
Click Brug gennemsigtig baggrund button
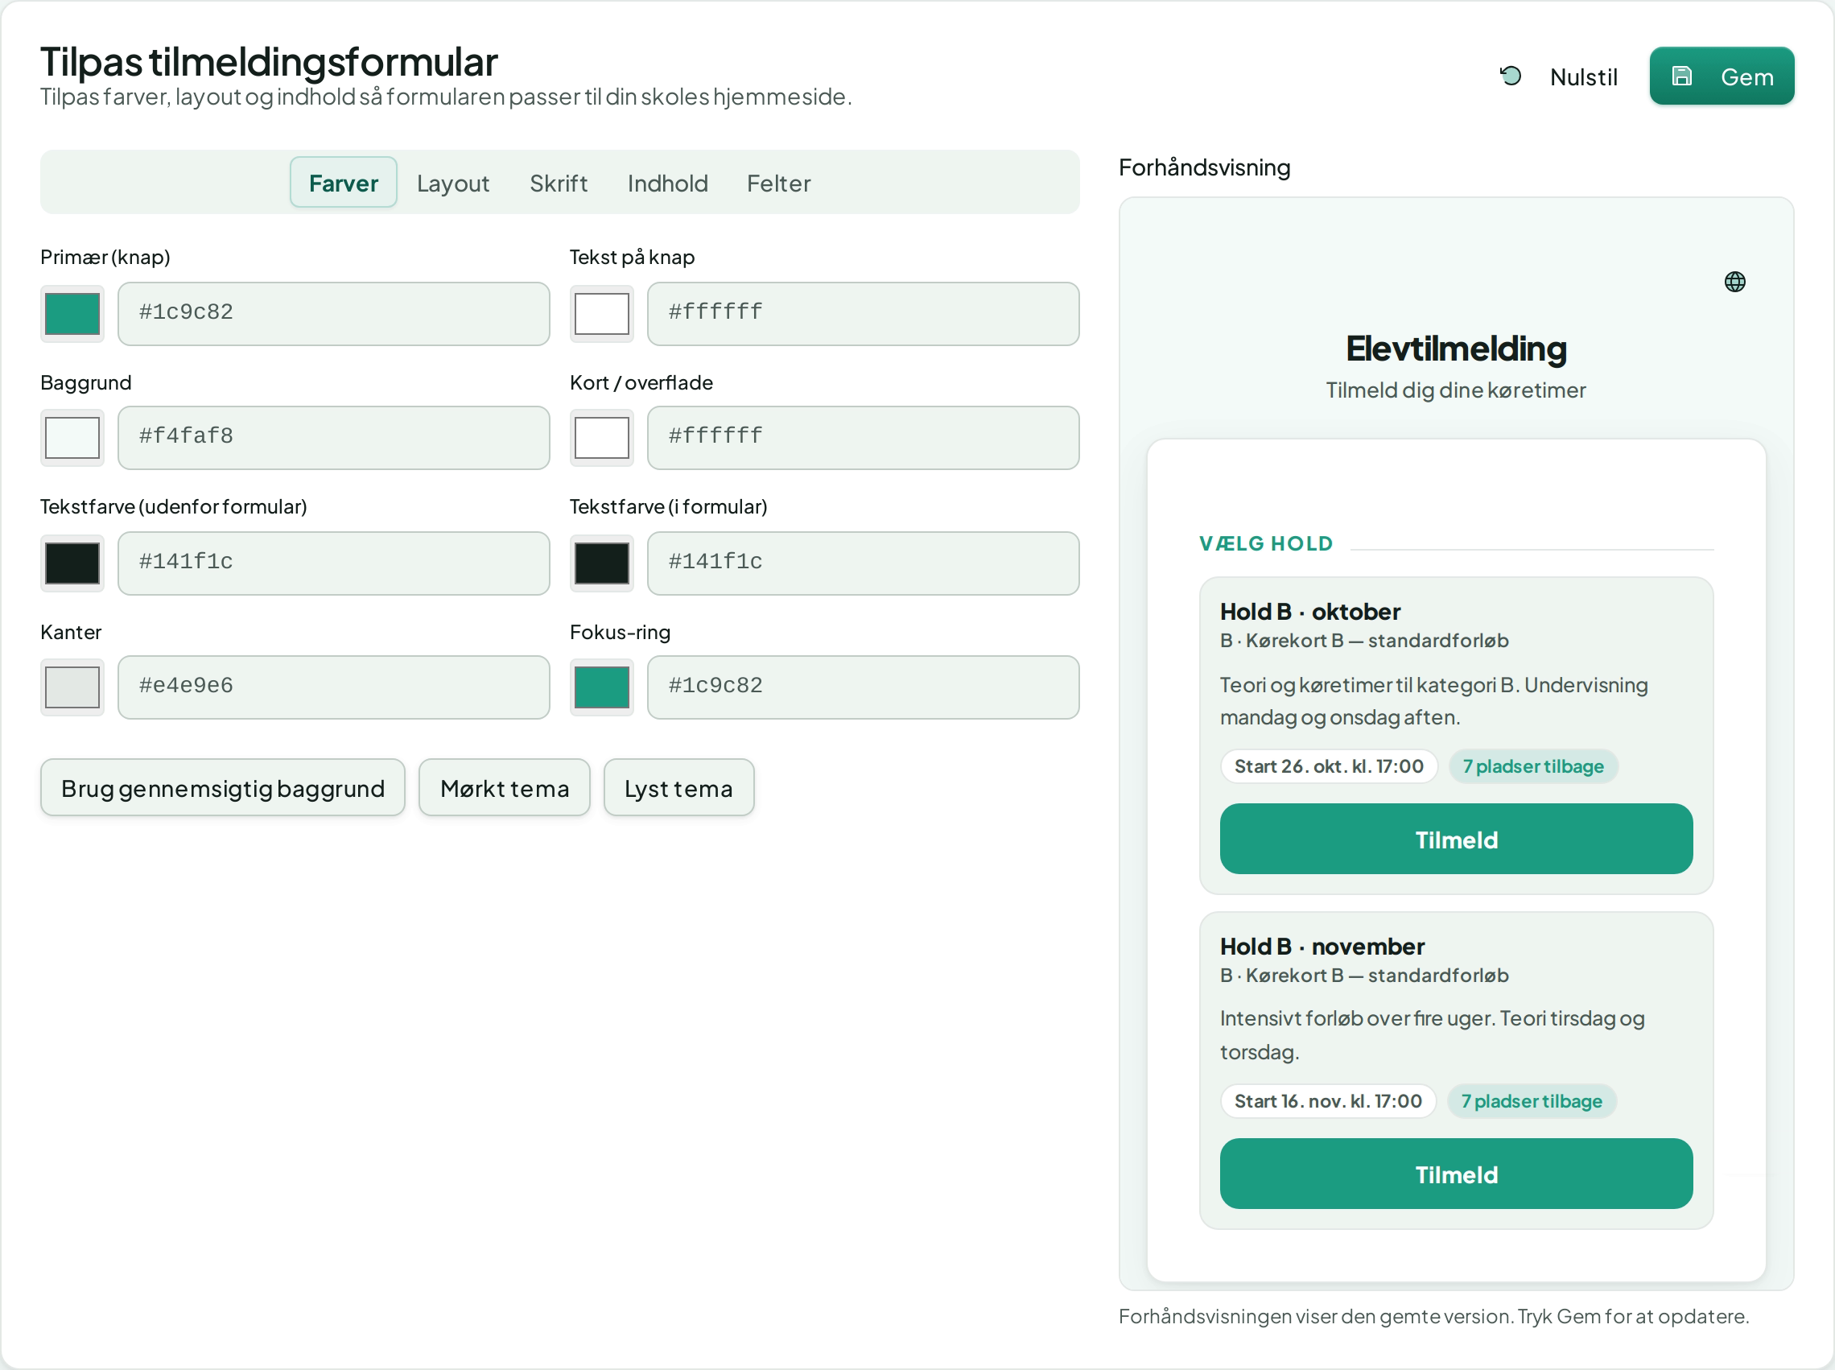(222, 788)
